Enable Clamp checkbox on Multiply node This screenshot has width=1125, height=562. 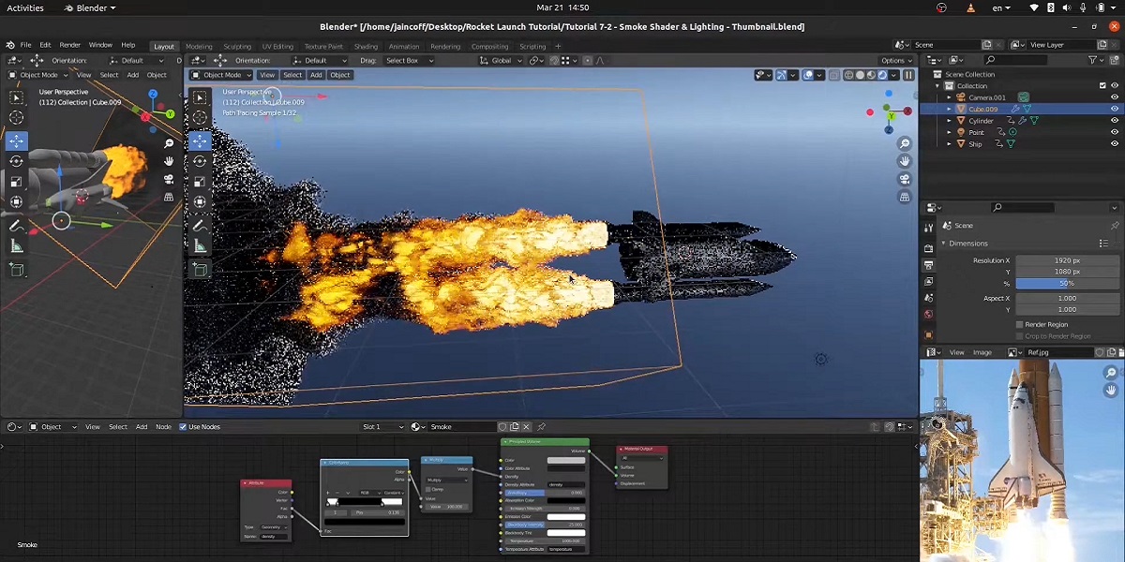click(x=428, y=489)
